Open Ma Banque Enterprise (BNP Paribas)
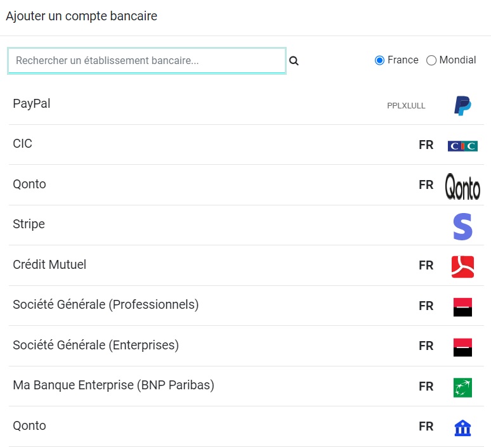Viewport: 491px width, 447px height. 114,385
